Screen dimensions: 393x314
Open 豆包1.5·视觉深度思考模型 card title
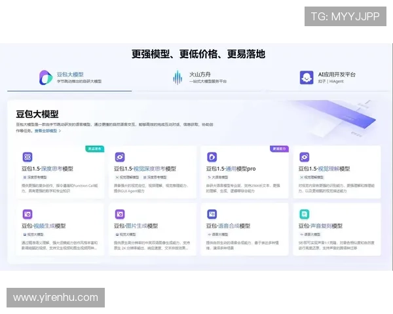(145, 169)
